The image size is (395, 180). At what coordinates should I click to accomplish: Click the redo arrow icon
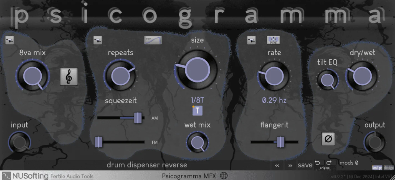(x=329, y=162)
